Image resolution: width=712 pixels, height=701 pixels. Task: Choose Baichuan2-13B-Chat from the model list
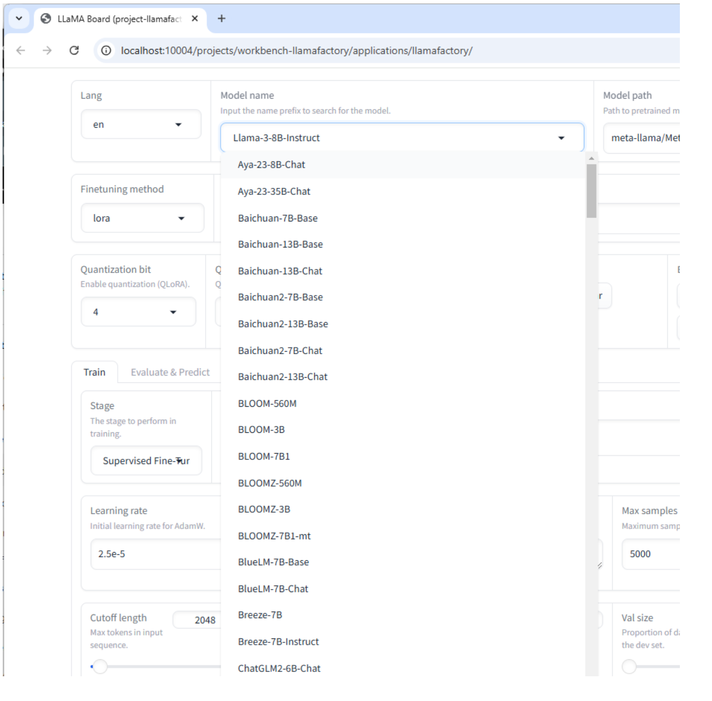(x=282, y=377)
